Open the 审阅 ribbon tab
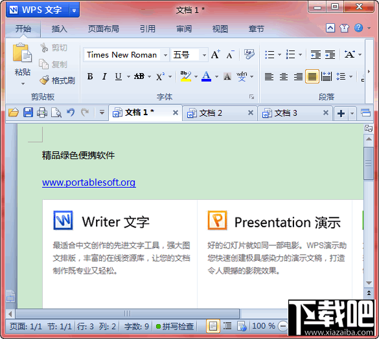Image resolution: width=379 pixels, height=339 pixels. pyautogui.click(x=184, y=29)
